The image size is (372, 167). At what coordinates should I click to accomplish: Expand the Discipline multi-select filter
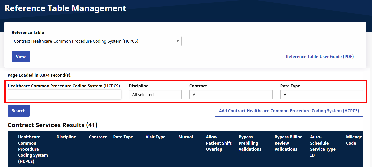tap(155, 94)
